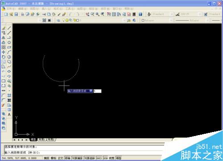The height and width of the screenshot is (161, 223).
Task: Select the Explode modify tool
Action: (4, 105)
